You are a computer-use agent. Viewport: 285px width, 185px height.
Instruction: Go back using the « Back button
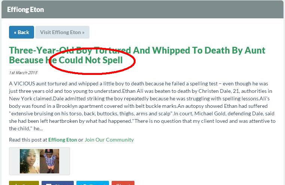[x=21, y=32]
